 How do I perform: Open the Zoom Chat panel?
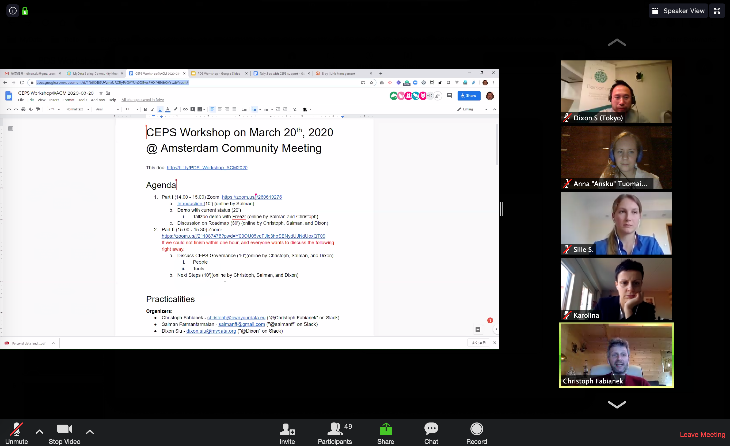point(431,433)
